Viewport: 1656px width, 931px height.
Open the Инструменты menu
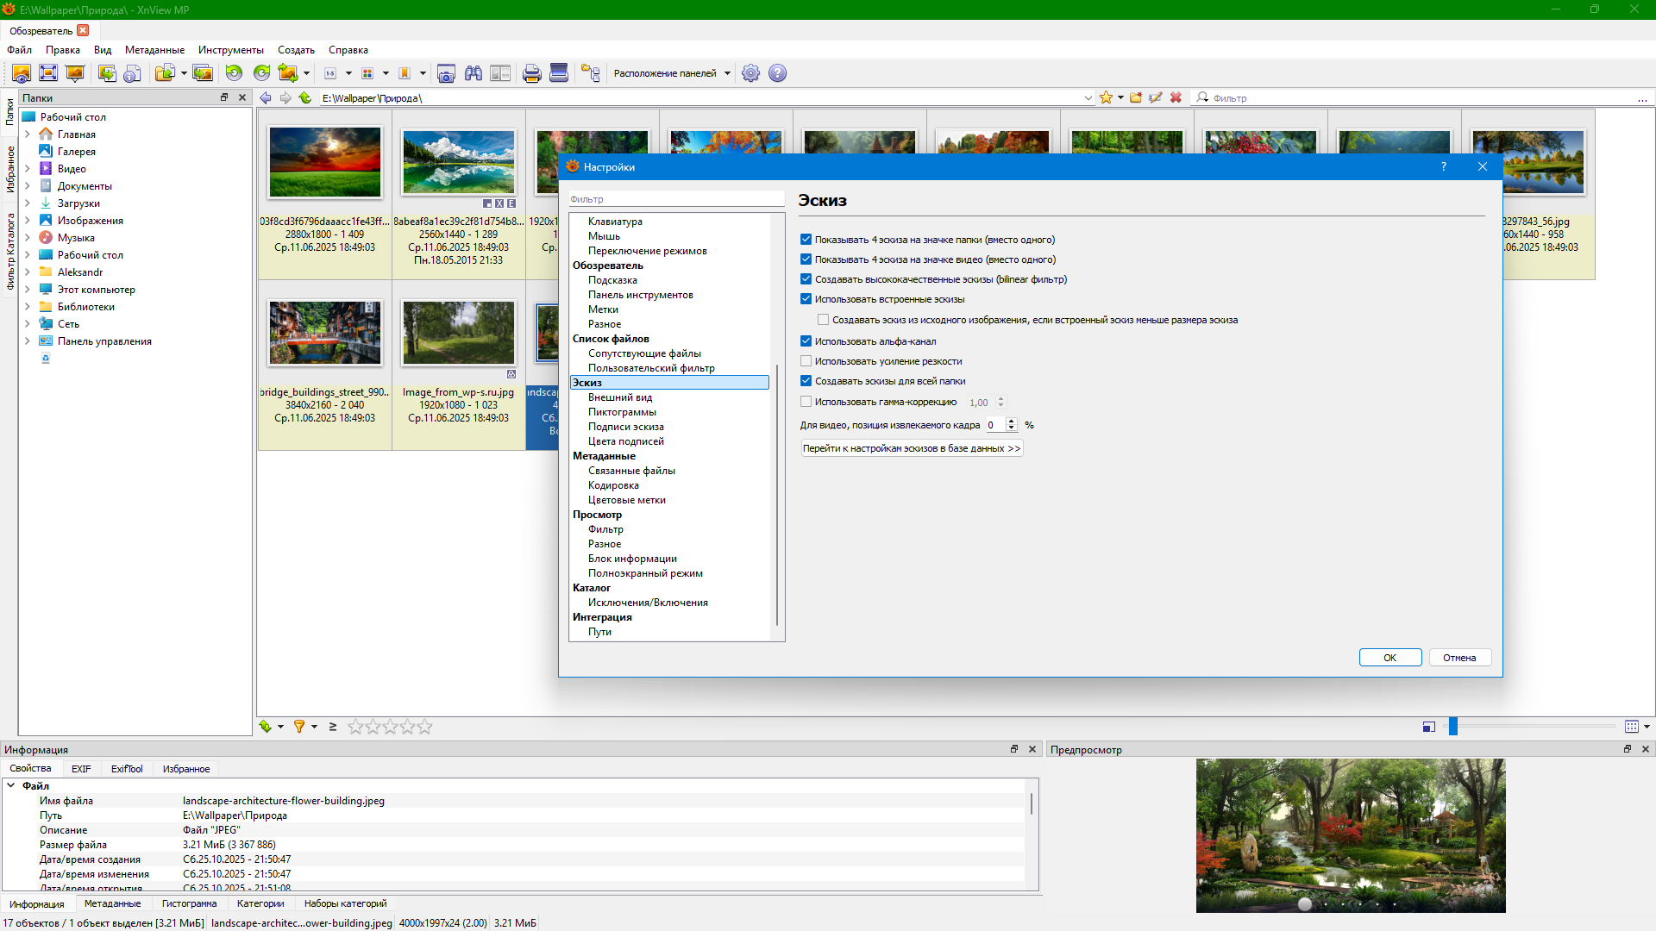[230, 50]
